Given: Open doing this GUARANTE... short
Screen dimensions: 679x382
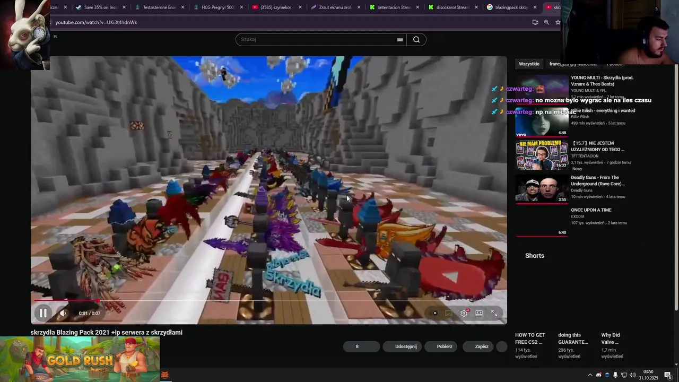Looking at the screenshot, I should pyautogui.click(x=573, y=338).
